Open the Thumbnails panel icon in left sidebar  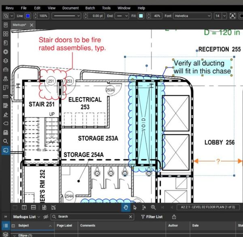pyautogui.click(x=6, y=34)
